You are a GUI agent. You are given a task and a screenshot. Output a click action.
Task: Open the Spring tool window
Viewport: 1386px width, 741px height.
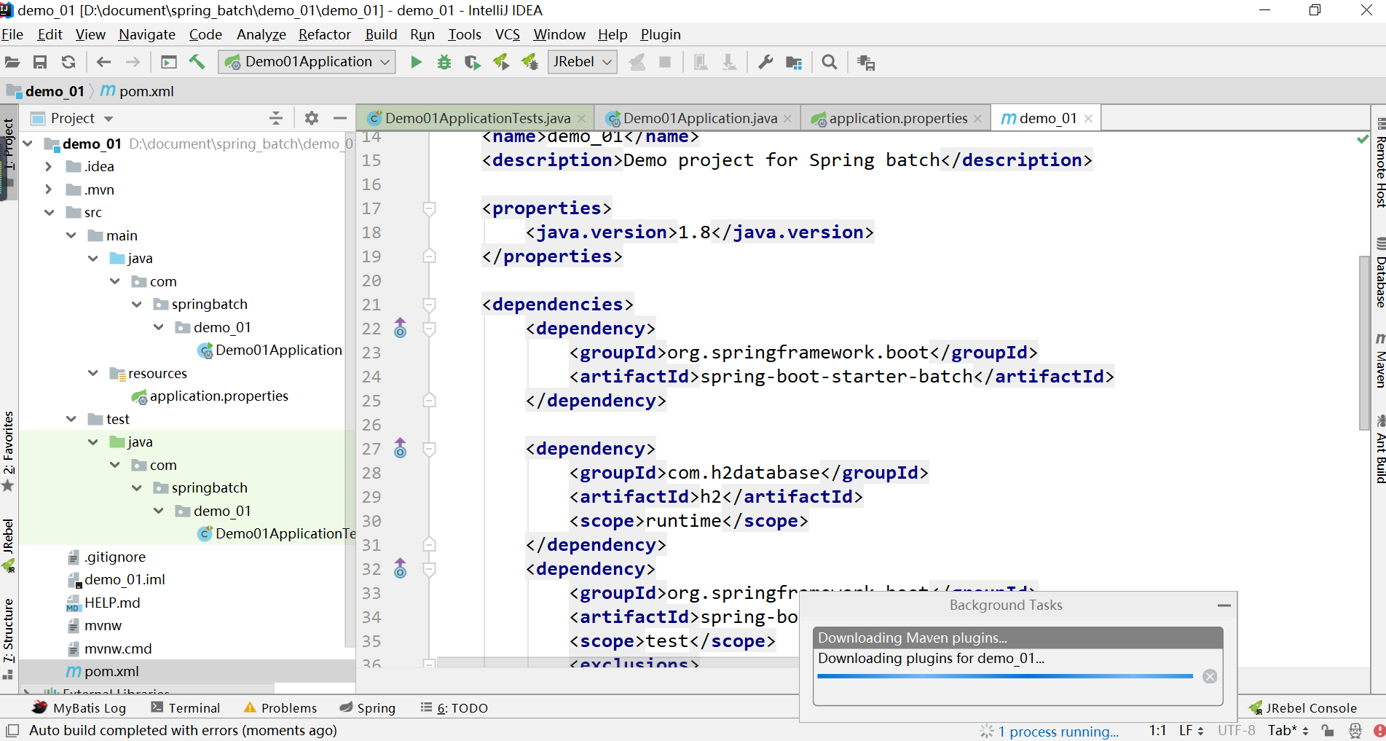(x=368, y=707)
